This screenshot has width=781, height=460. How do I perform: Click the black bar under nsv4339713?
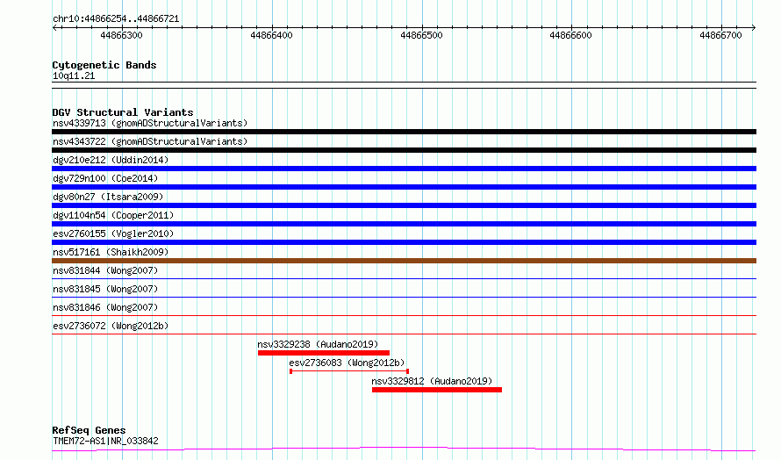coord(404,132)
